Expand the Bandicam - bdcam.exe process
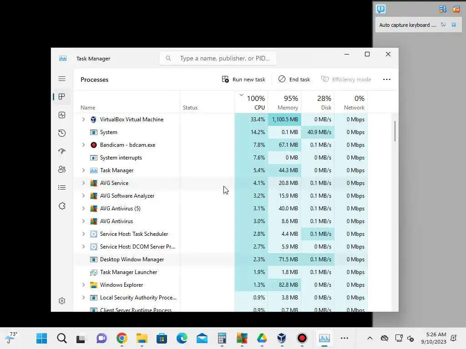 tap(84, 145)
